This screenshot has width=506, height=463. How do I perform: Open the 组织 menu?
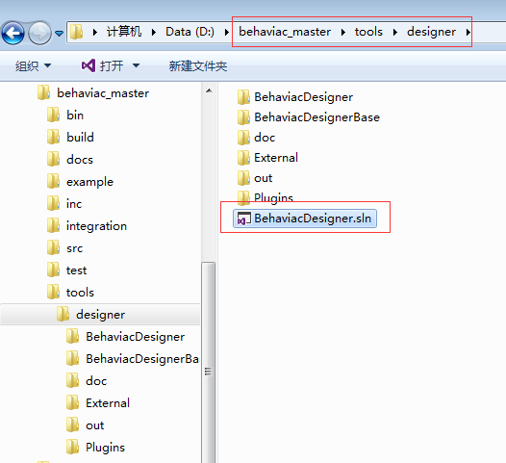click(33, 65)
